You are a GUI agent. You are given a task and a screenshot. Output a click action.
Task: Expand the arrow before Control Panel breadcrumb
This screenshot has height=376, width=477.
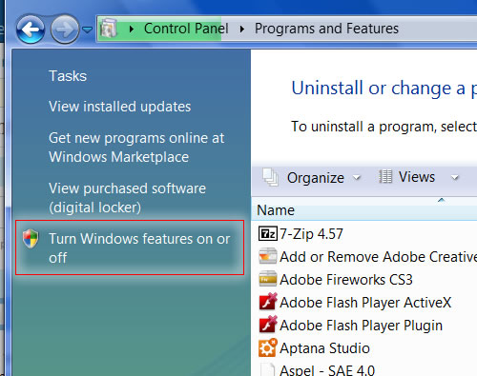point(132,29)
